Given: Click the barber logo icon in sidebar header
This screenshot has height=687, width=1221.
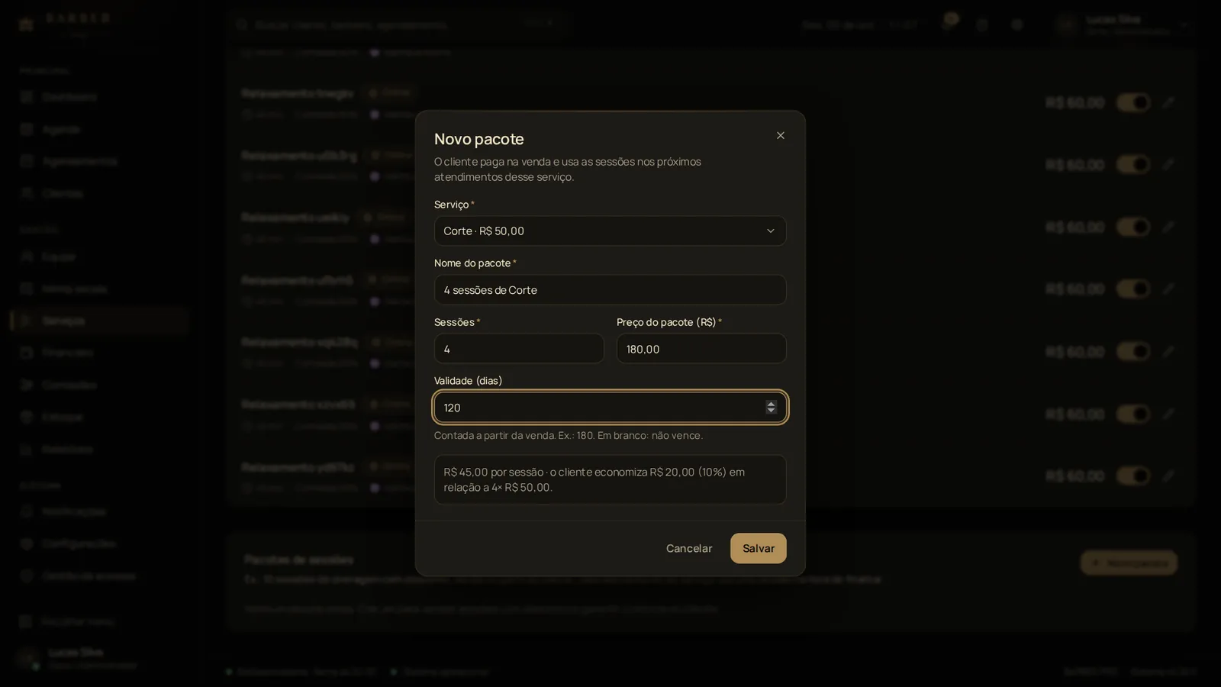Looking at the screenshot, I should tap(26, 24).
